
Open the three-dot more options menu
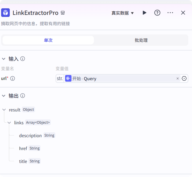(170, 13)
